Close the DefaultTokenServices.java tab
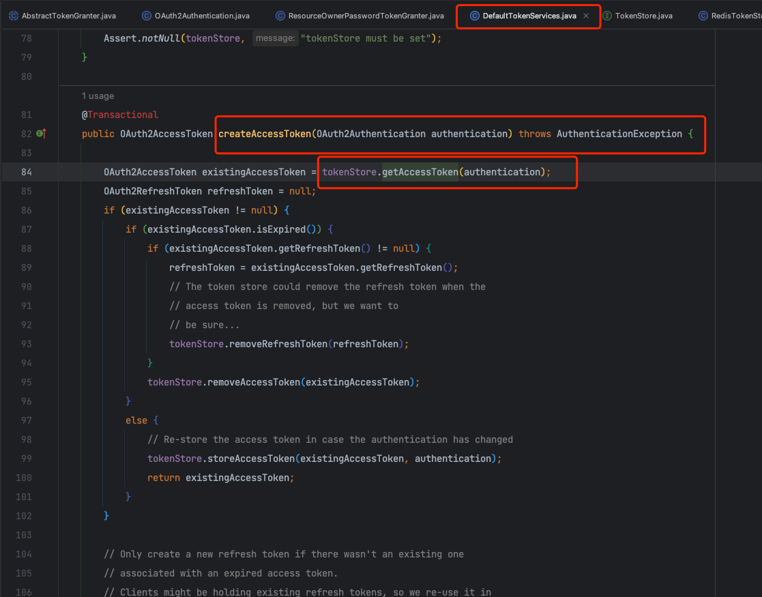This screenshot has width=762, height=597. [585, 16]
